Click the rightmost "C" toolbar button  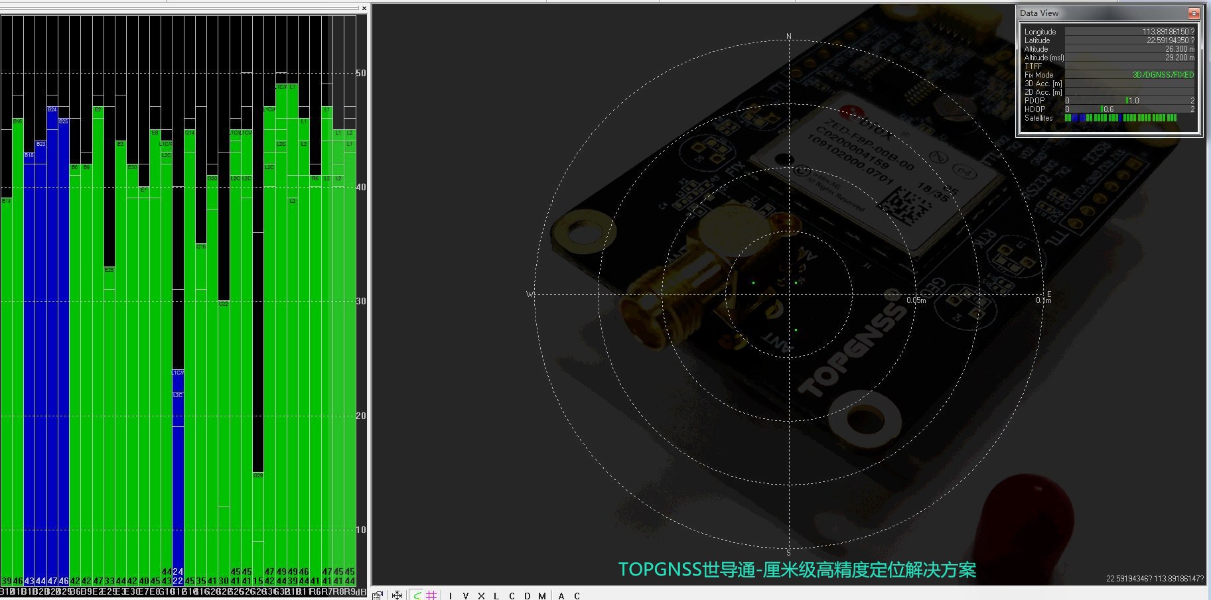[577, 595]
